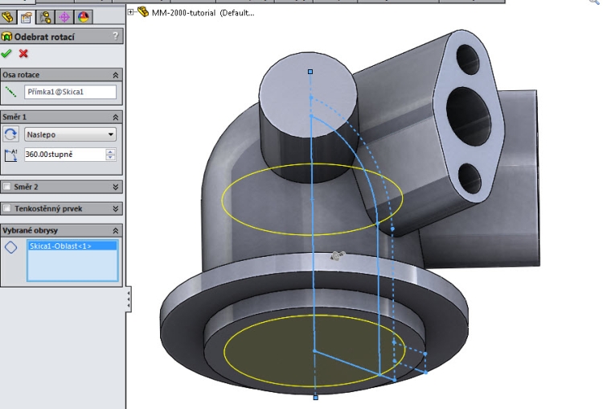
Task: Open help for Odebrat rotací
Action: (116, 36)
